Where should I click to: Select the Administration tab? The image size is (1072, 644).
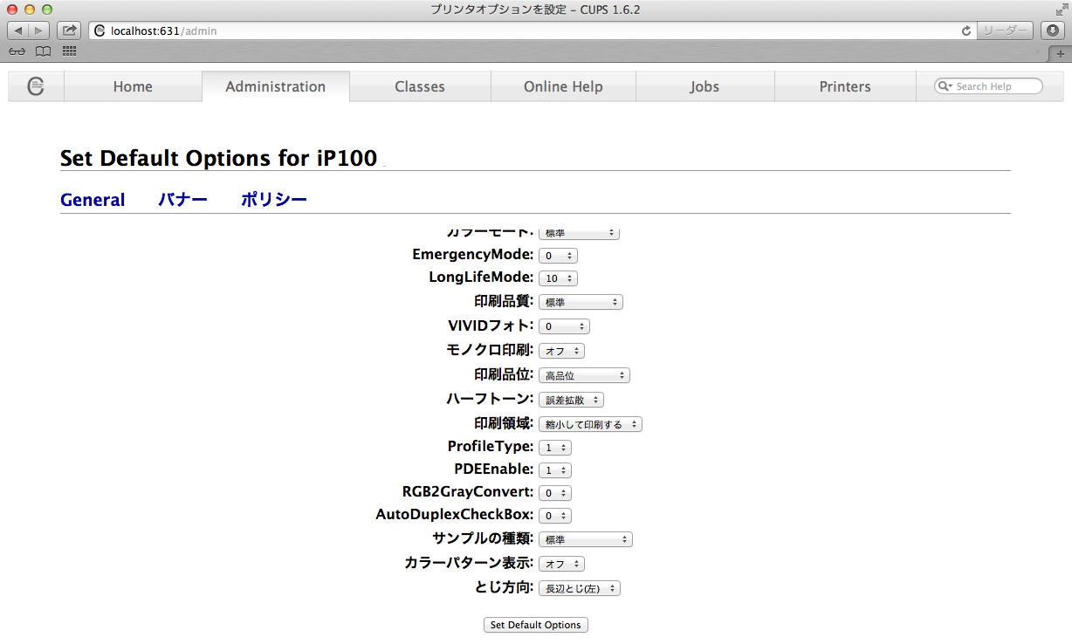point(275,86)
